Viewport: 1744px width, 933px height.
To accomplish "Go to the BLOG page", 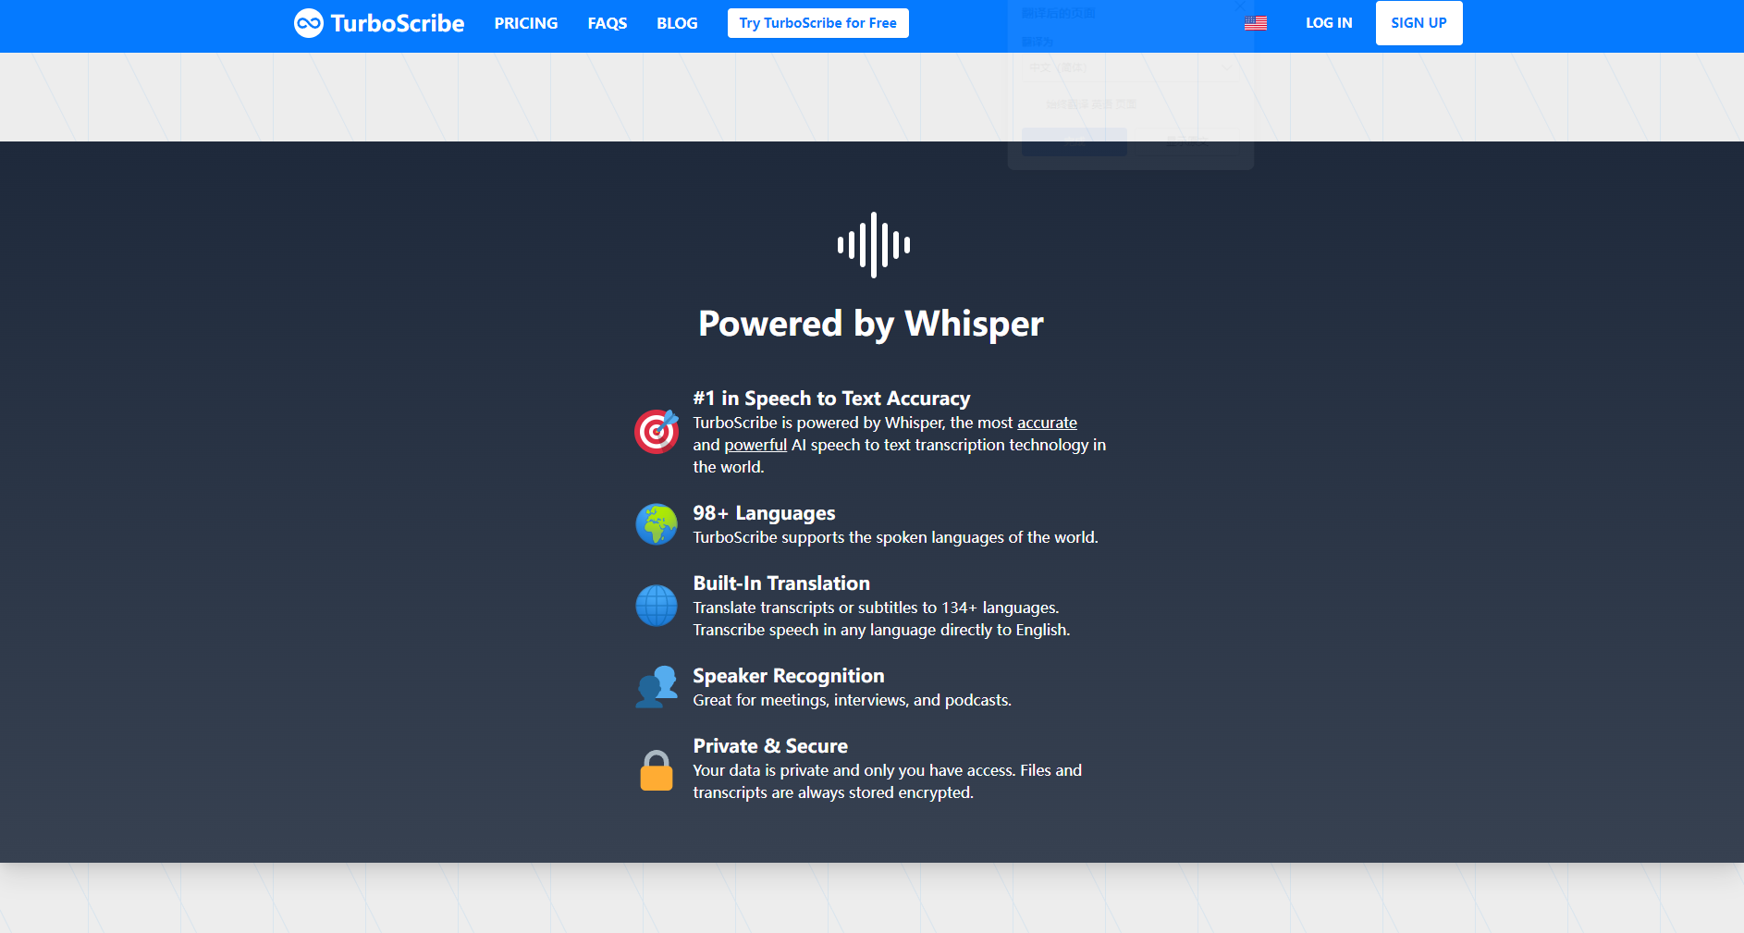I will pos(677,23).
